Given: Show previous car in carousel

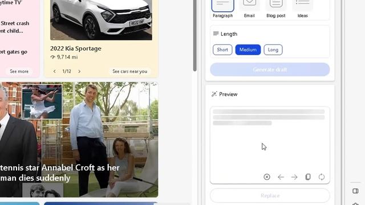Looking at the screenshot, I should tap(55, 71).
